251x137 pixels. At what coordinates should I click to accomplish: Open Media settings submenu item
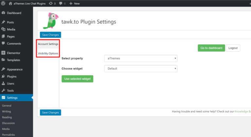point(6,129)
